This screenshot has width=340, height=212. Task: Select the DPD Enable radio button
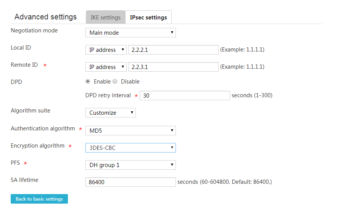[x=88, y=81]
